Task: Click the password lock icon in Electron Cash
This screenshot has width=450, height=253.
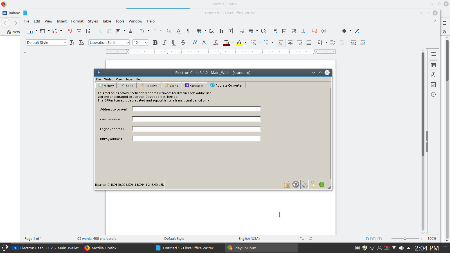Action: [x=287, y=184]
